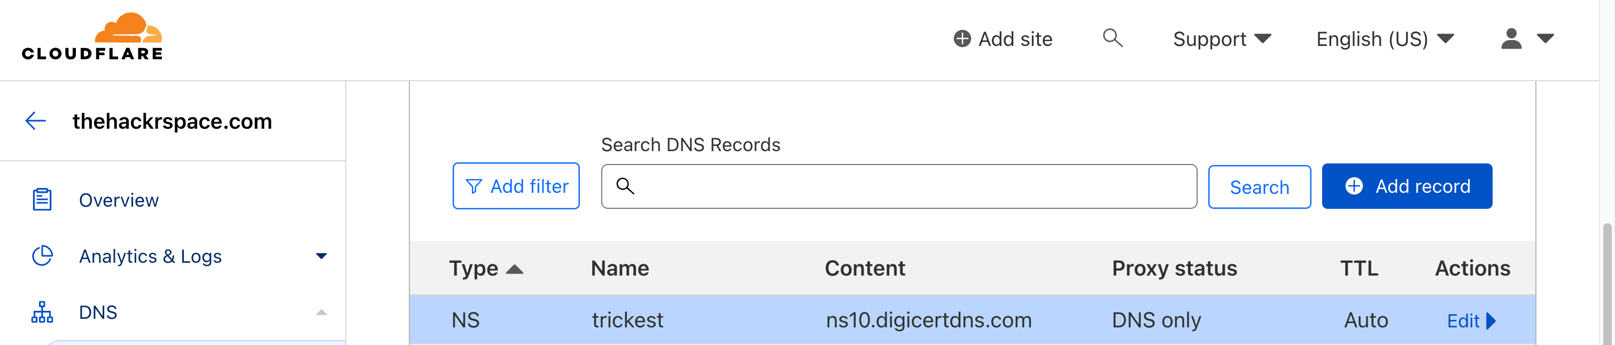The width and height of the screenshot is (1615, 345).
Task: Click the user account avatar icon
Action: pyautogui.click(x=1511, y=39)
